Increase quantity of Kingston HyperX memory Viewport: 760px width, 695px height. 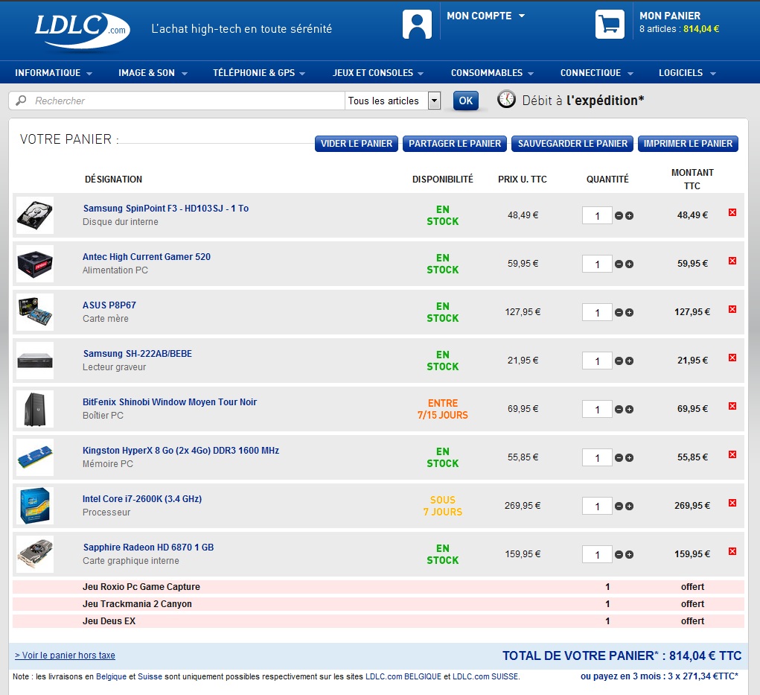pos(630,458)
